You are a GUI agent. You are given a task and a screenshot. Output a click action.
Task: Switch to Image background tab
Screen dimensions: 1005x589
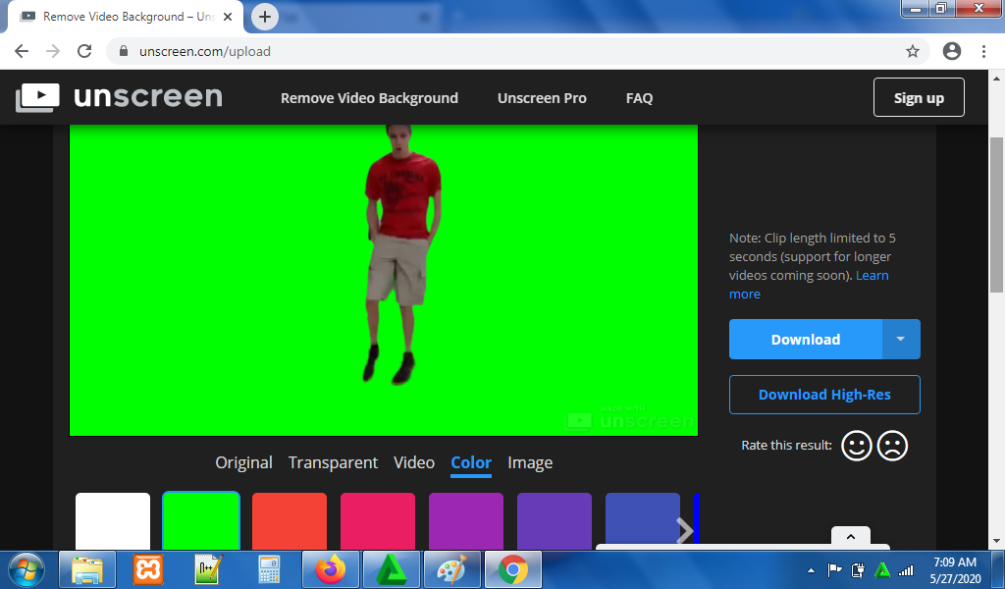click(530, 462)
